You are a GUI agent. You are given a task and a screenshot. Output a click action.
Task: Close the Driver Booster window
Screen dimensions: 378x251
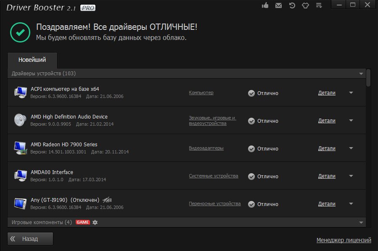pyautogui.click(x=367, y=5)
